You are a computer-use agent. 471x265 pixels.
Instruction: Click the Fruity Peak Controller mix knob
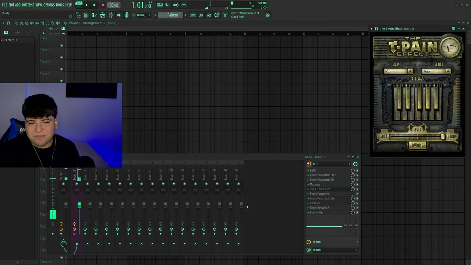pos(353,198)
